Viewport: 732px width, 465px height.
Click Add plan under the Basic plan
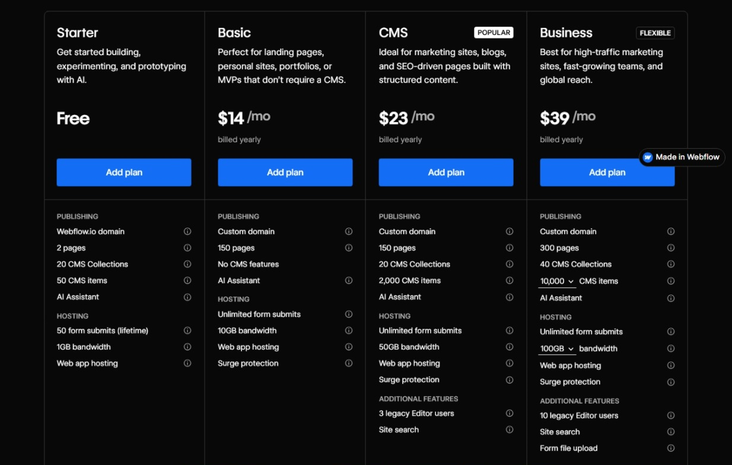coord(285,172)
